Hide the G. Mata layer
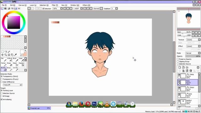The image size is (201, 113). point(179,75)
